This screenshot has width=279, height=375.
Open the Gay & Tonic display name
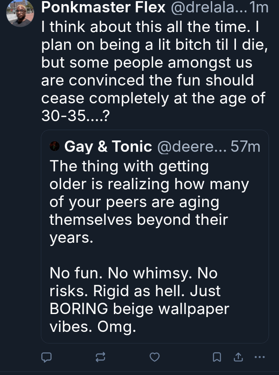click(108, 147)
